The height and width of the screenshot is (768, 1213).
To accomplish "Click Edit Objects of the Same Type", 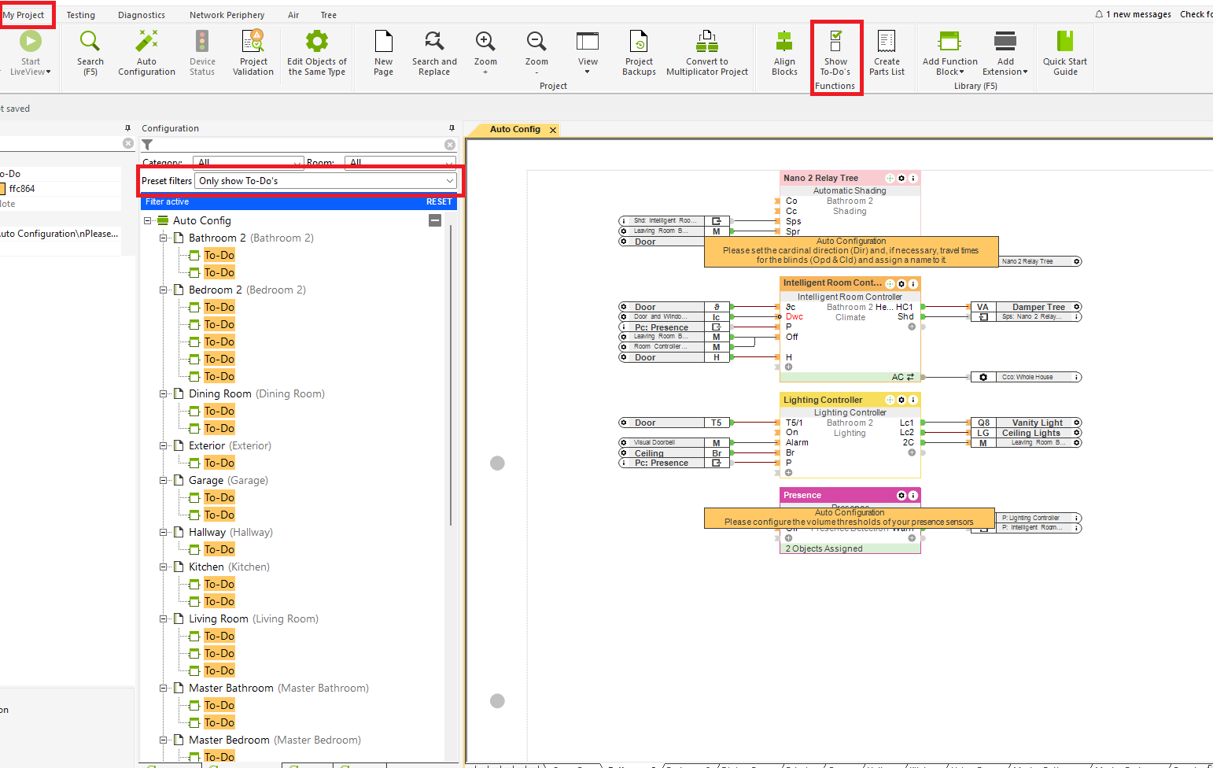I will pyautogui.click(x=316, y=42).
